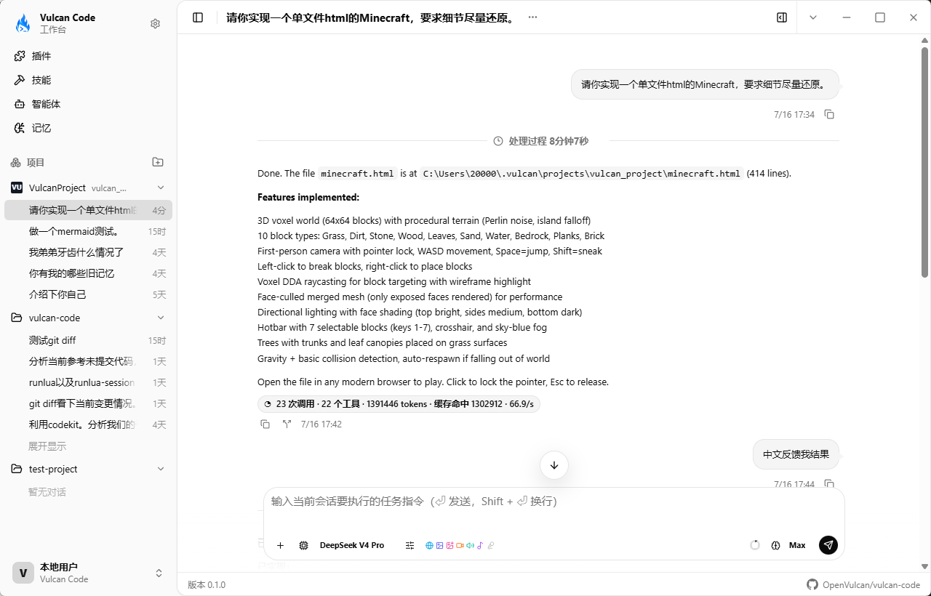931x596 pixels.
Task: Open the more options menu beside the title
Action: (532, 17)
